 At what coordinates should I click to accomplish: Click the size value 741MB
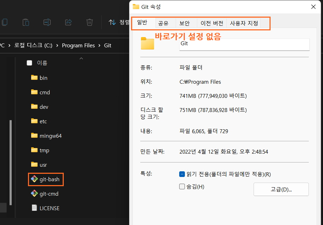pyautogui.click(x=213, y=96)
